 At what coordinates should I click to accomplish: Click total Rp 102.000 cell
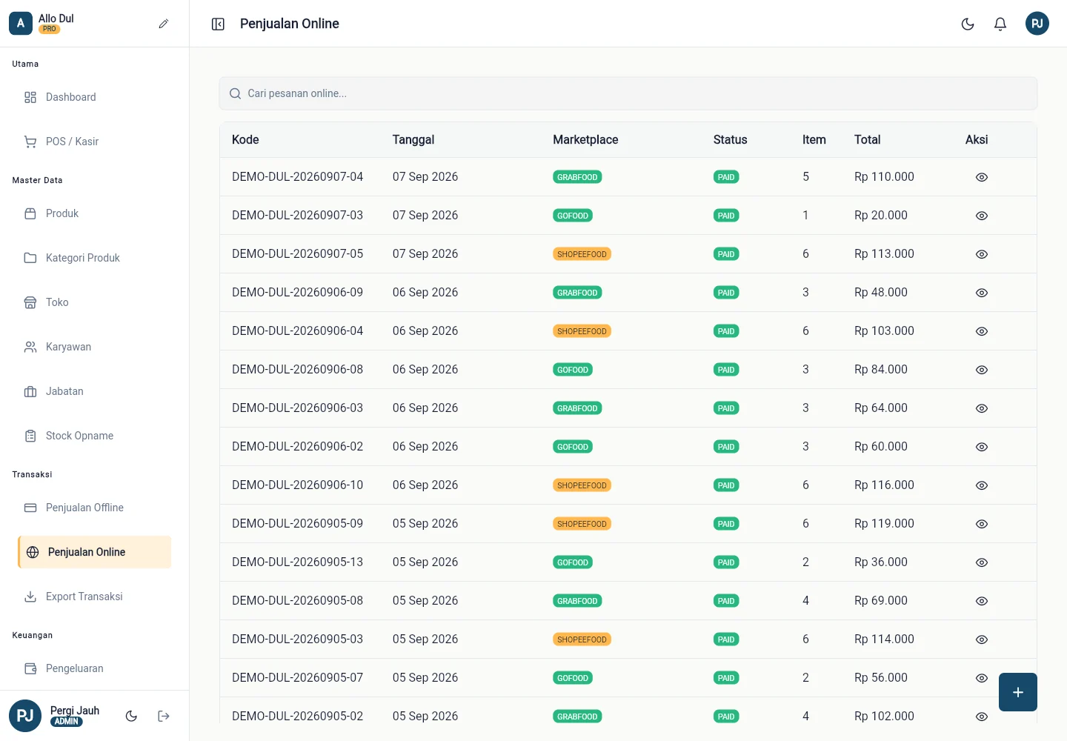(x=884, y=716)
